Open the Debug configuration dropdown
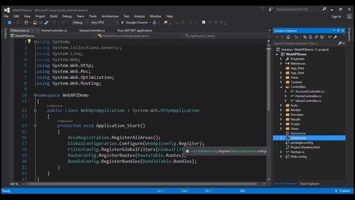 [x=80, y=22]
